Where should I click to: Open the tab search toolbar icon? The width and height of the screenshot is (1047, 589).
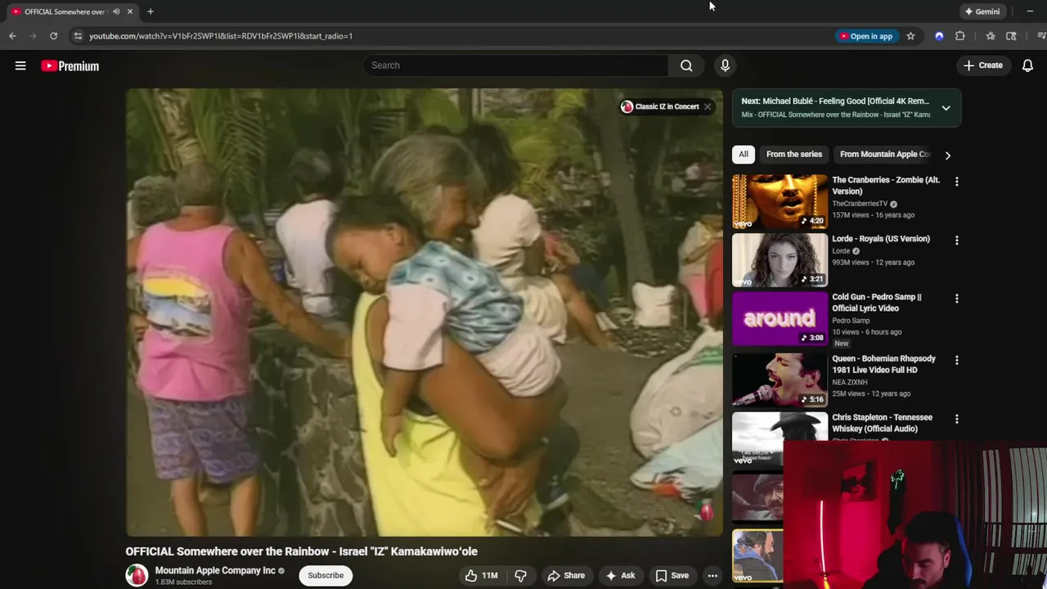tap(1011, 36)
